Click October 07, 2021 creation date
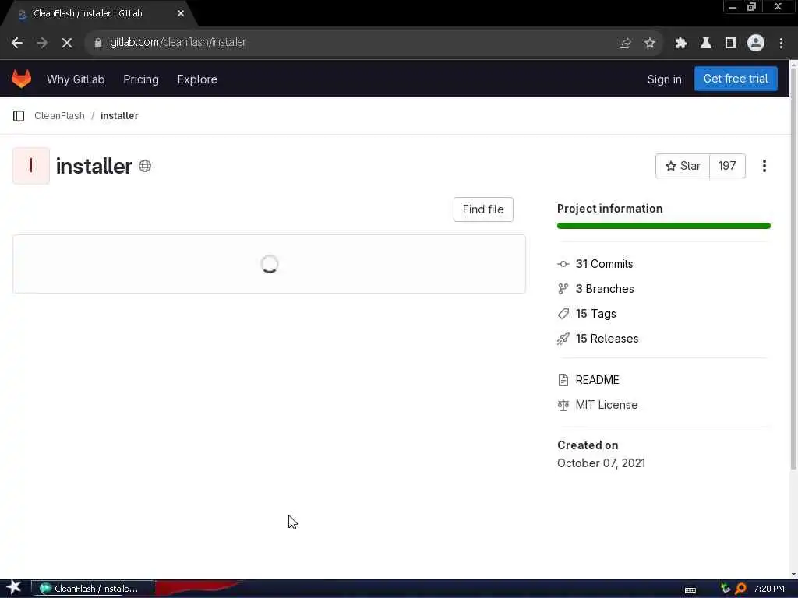 (x=601, y=463)
